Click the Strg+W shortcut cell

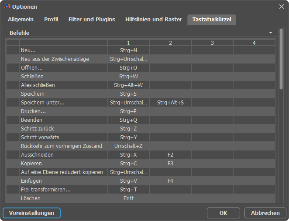(128, 77)
